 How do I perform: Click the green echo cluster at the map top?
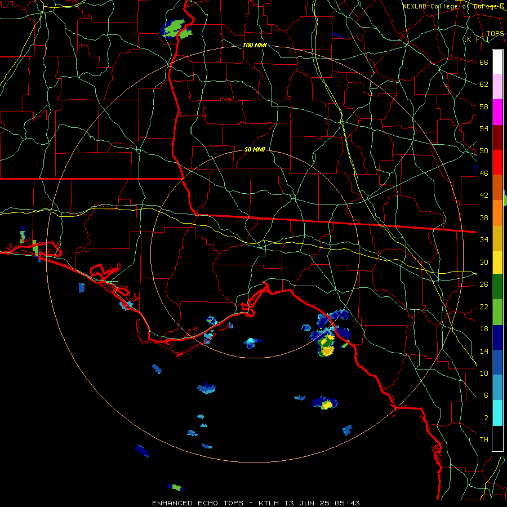click(176, 29)
